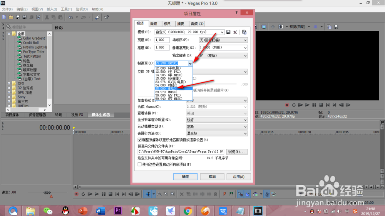Select Credit Roll generator item
This screenshot has height=216, width=385.
[x=31, y=43]
